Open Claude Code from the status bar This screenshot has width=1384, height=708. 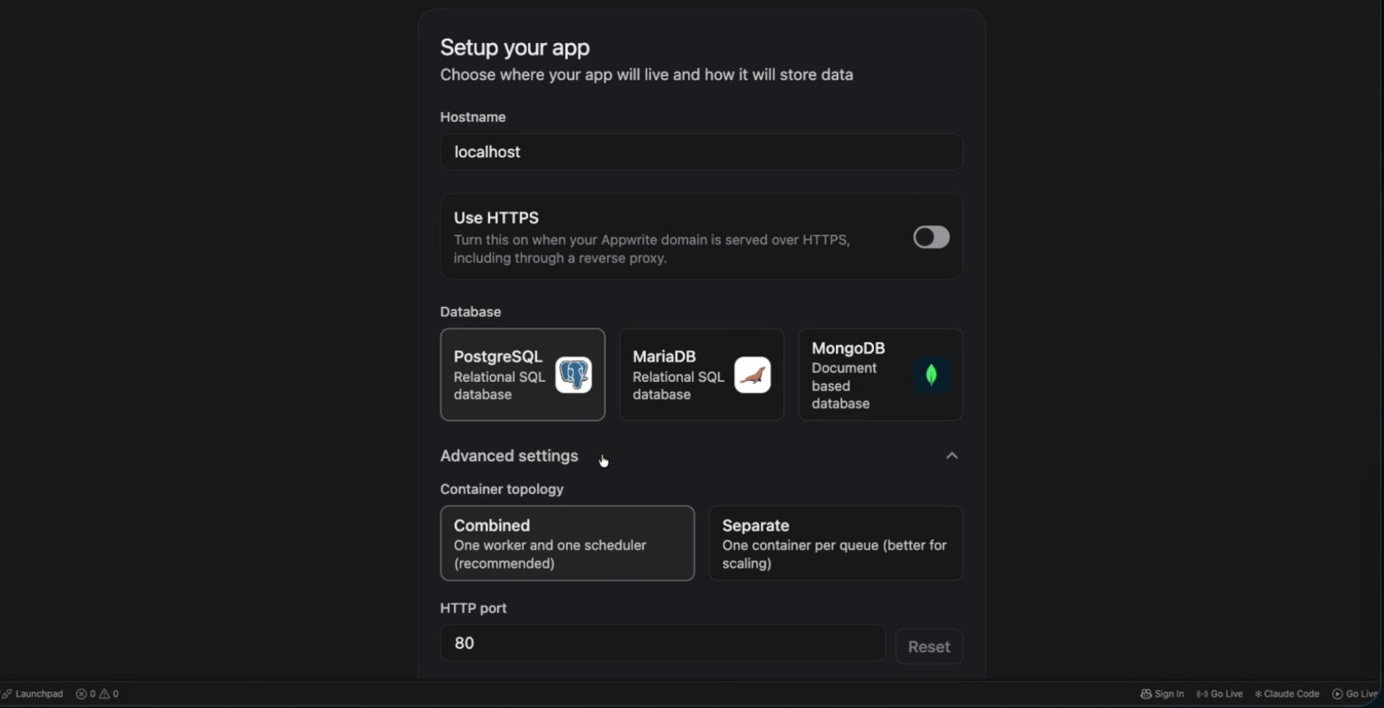coord(1287,694)
